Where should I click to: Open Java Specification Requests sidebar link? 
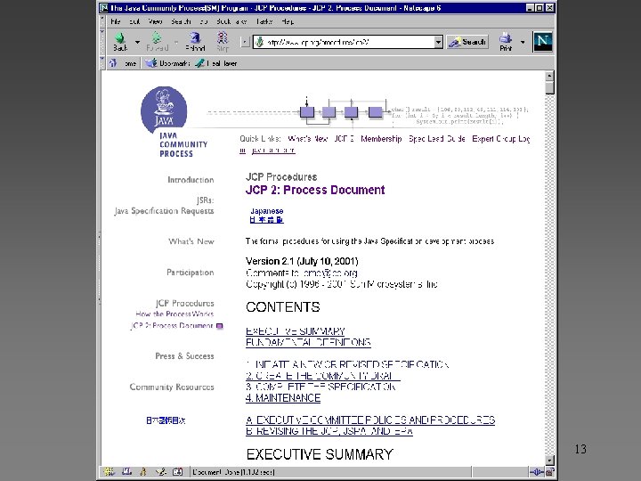click(x=164, y=210)
